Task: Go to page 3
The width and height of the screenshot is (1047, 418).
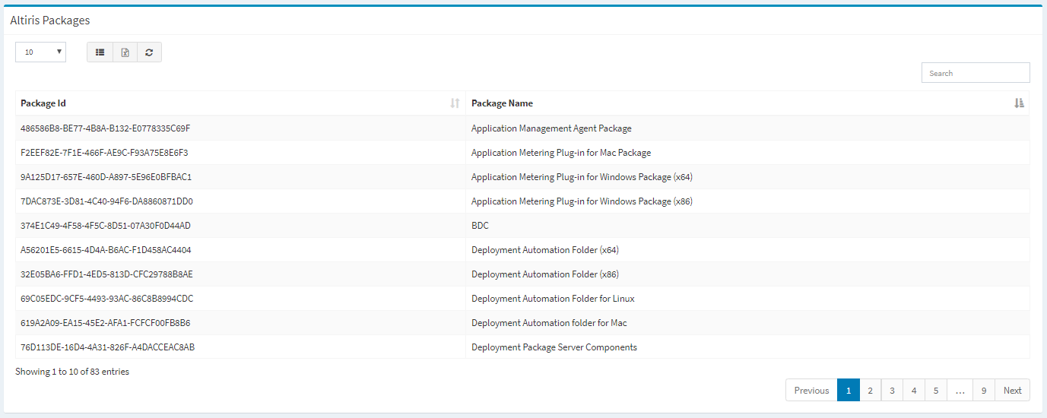Action: point(892,391)
